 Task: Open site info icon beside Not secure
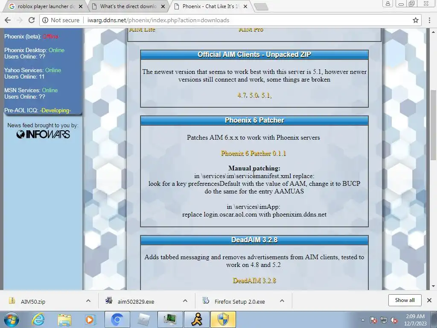[45, 20]
